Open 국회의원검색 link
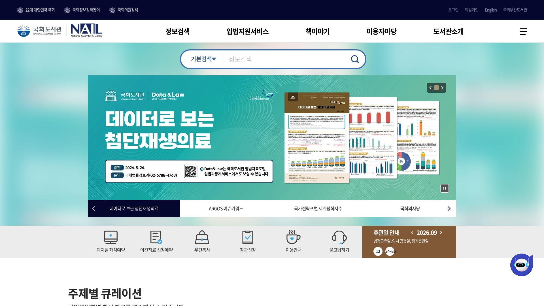The width and height of the screenshot is (544, 306). pos(124,10)
